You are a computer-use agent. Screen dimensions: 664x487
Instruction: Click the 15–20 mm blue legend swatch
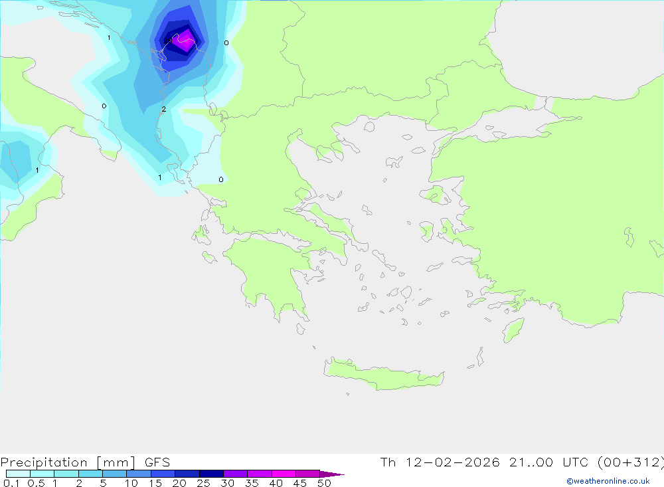click(163, 474)
